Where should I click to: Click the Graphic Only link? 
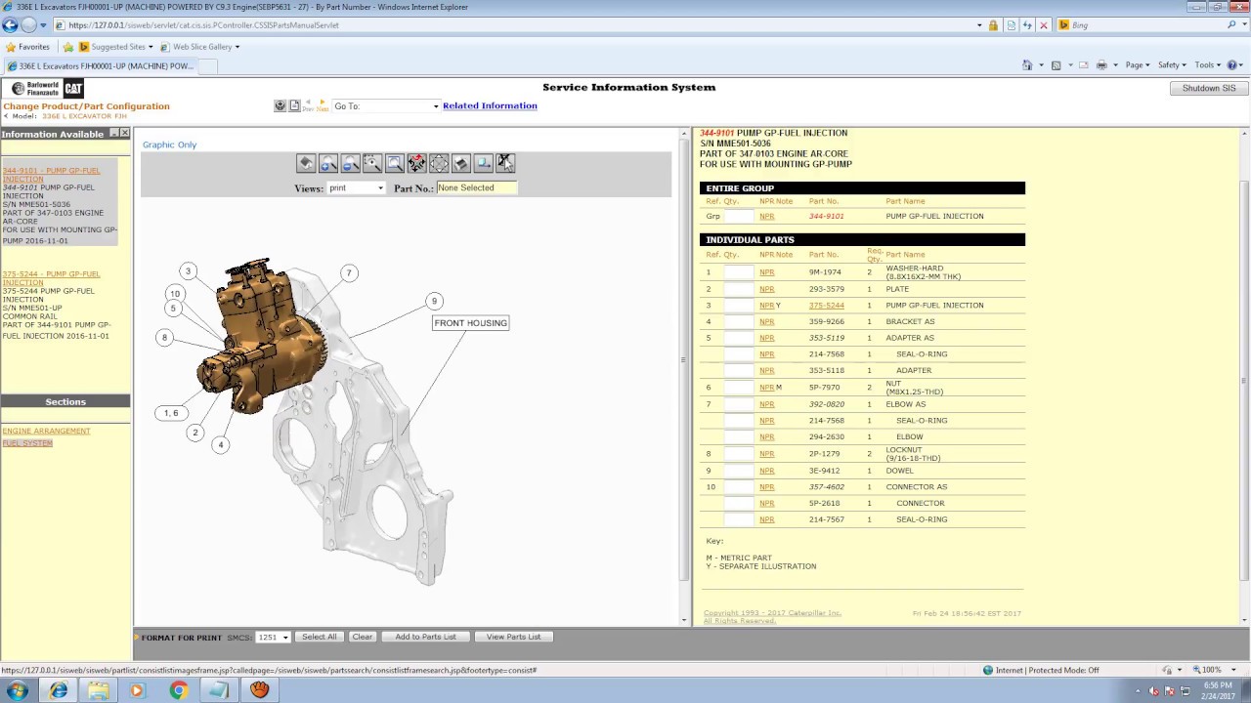click(x=169, y=145)
